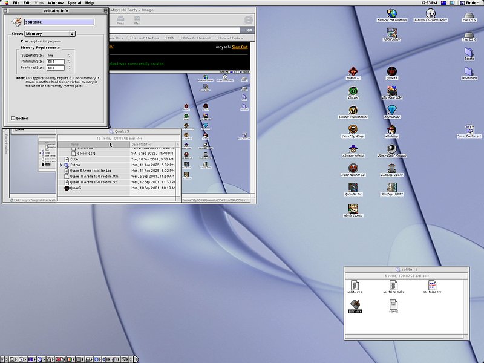Open the Special menu

[x=74, y=3]
